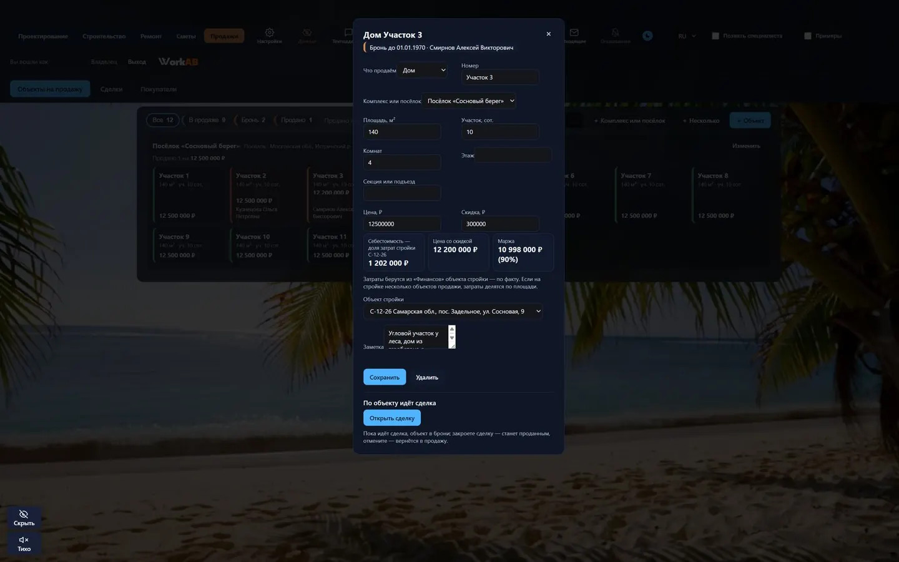Open the RU language selector
899x562 pixels.
686,36
